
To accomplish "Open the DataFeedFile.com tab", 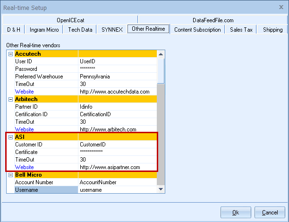I will pos(213,20).
